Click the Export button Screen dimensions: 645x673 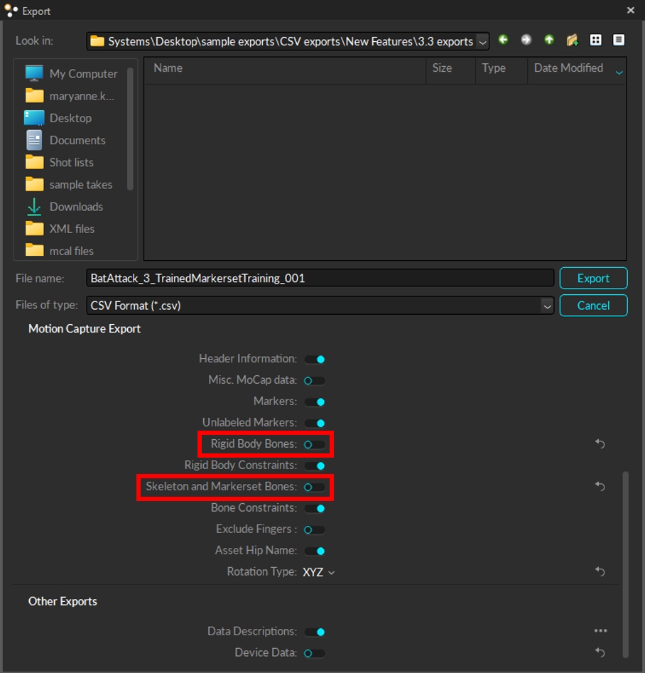(x=593, y=278)
